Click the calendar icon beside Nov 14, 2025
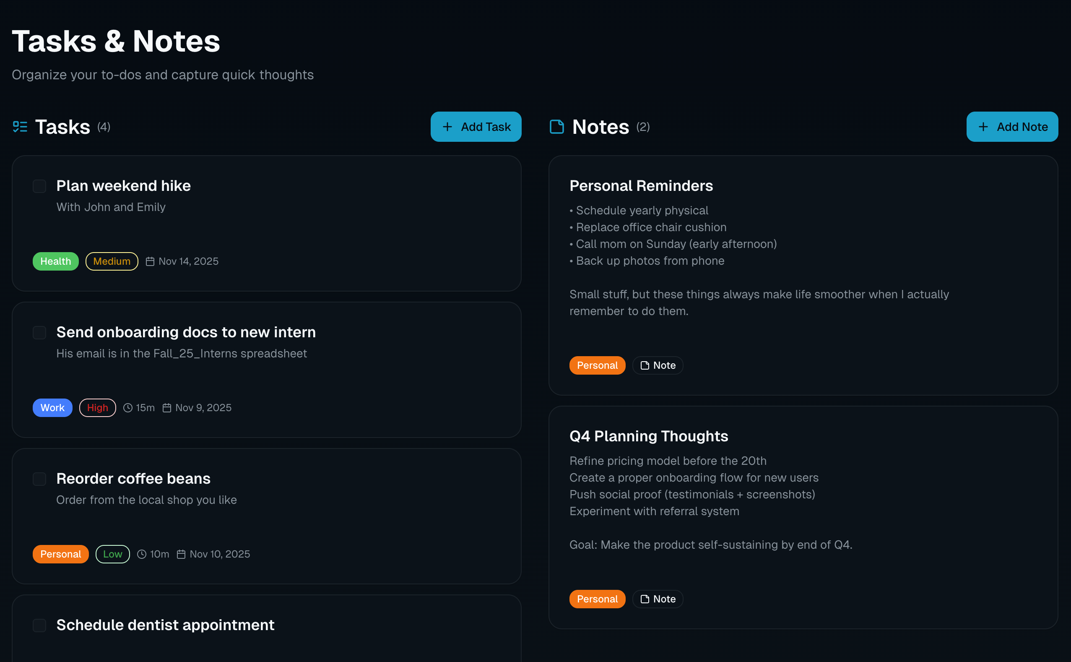1071x662 pixels. [x=150, y=261]
